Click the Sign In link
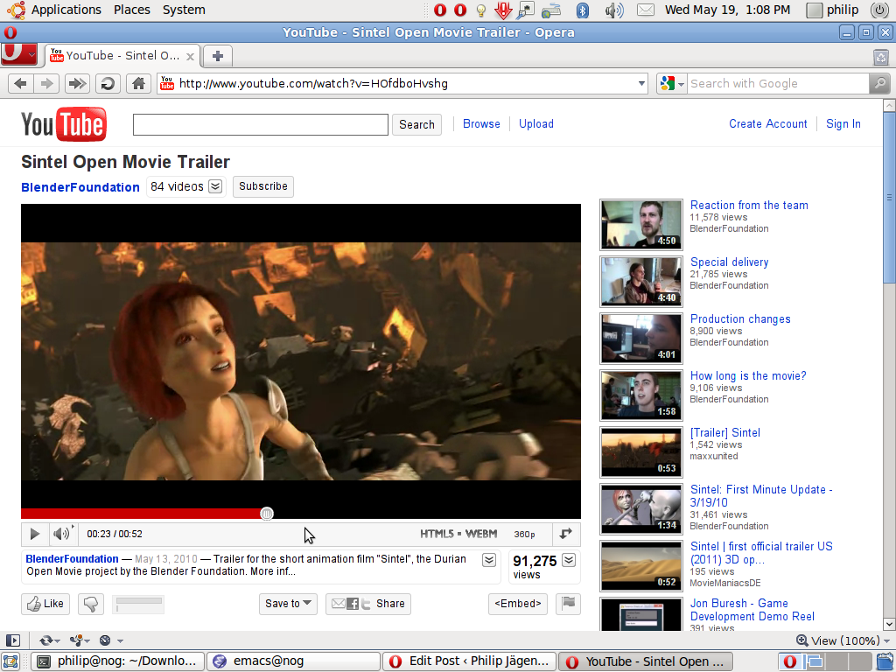This screenshot has width=896, height=672. [843, 124]
